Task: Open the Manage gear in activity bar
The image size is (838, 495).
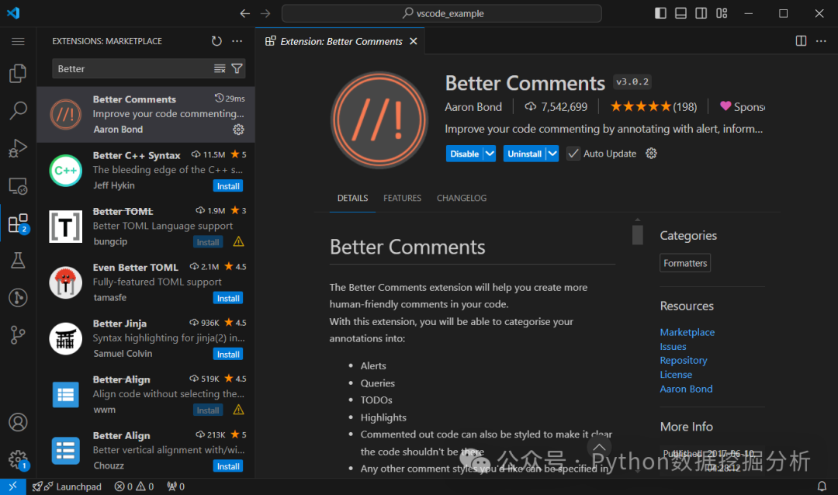Action: click(18, 460)
